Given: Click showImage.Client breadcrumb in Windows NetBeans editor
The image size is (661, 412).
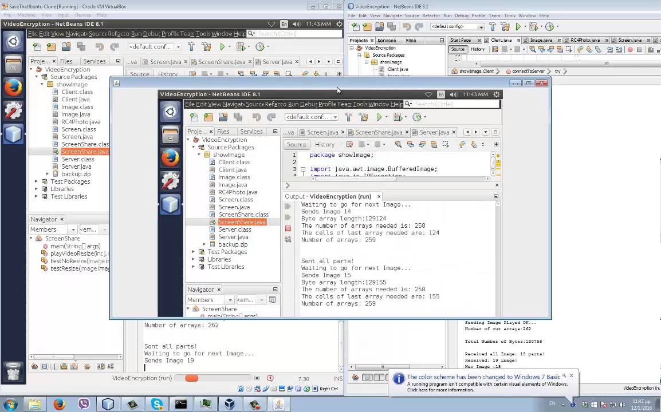Looking at the screenshot, I should click(x=476, y=71).
